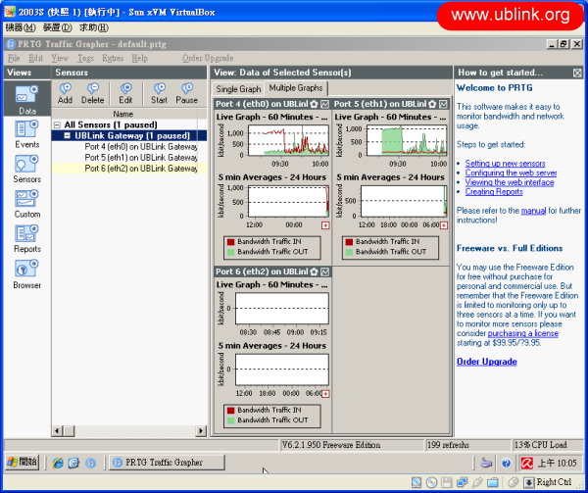Click red marker under Port 5 24-hour graph
Screen dimensions: 588x493
click(444, 225)
